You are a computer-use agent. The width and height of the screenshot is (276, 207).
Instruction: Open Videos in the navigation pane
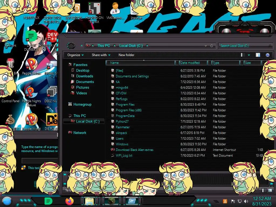[81, 93]
